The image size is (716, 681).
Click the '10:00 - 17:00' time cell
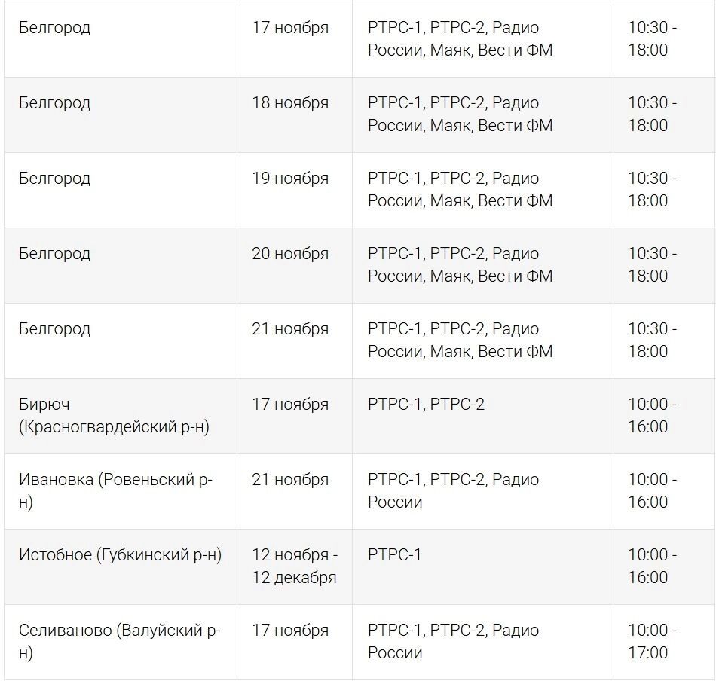point(653,642)
